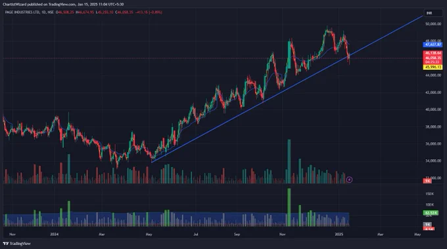Click the yellow 45,996.13 price label
The image size is (447, 249).
pyautogui.click(x=433, y=67)
